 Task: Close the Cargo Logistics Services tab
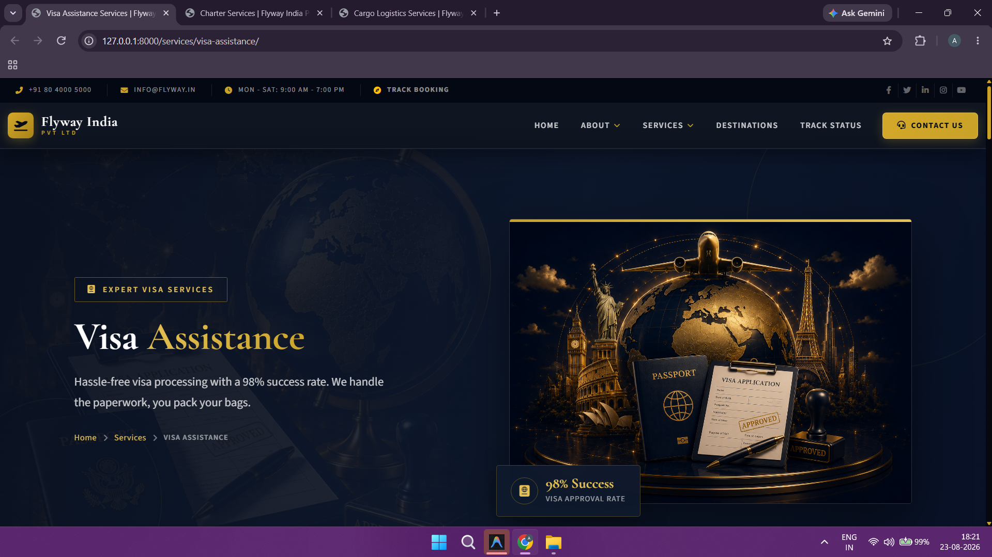point(474,13)
